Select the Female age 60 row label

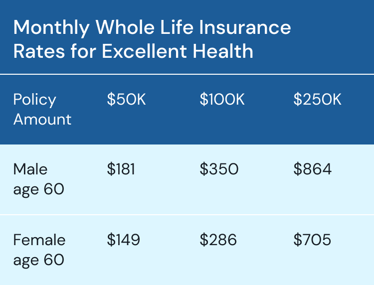pyautogui.click(x=39, y=250)
